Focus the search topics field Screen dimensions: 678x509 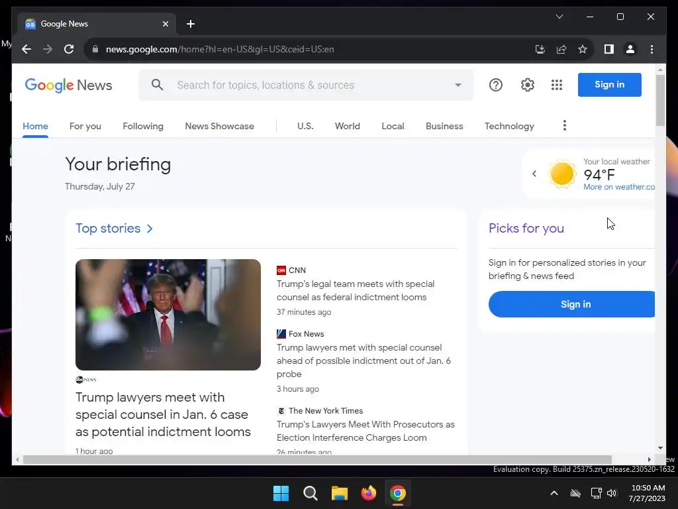[305, 85]
